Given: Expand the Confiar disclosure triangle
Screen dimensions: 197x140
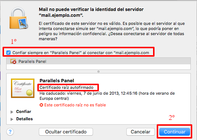Looking at the screenshot, I should click(x=12, y=112).
